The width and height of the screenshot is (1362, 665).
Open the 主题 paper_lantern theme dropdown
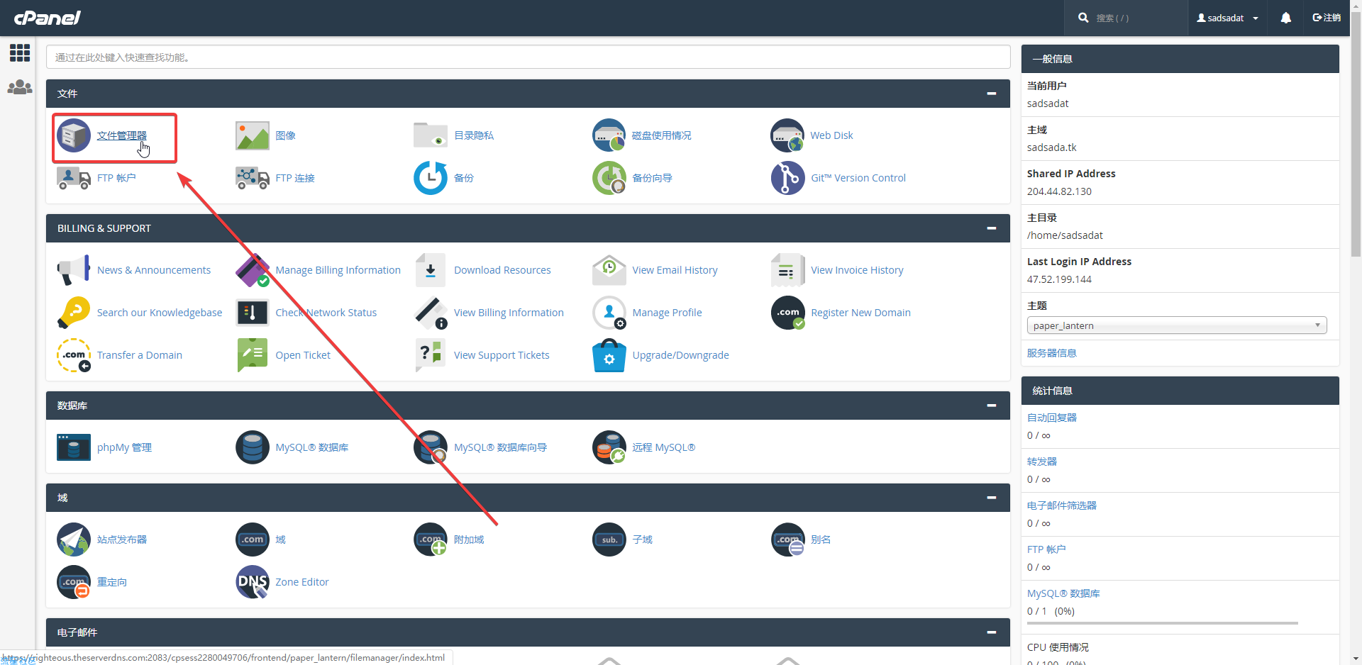1177,325
